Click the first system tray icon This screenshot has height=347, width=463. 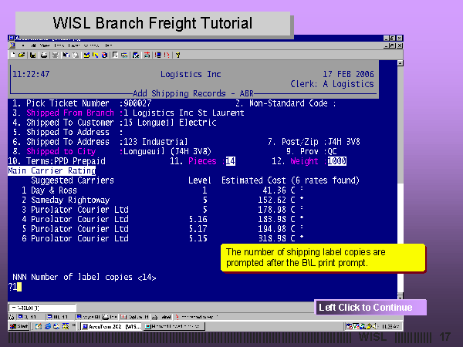[x=350, y=326]
